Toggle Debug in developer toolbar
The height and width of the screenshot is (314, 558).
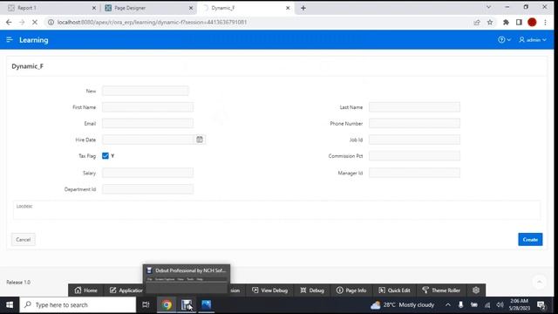coord(312,290)
